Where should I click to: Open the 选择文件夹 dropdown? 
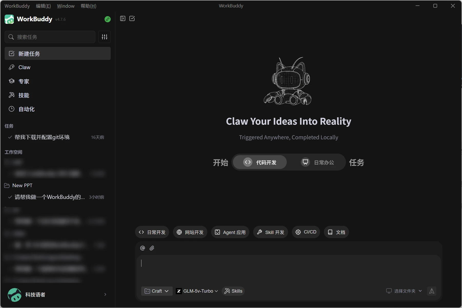point(404,291)
